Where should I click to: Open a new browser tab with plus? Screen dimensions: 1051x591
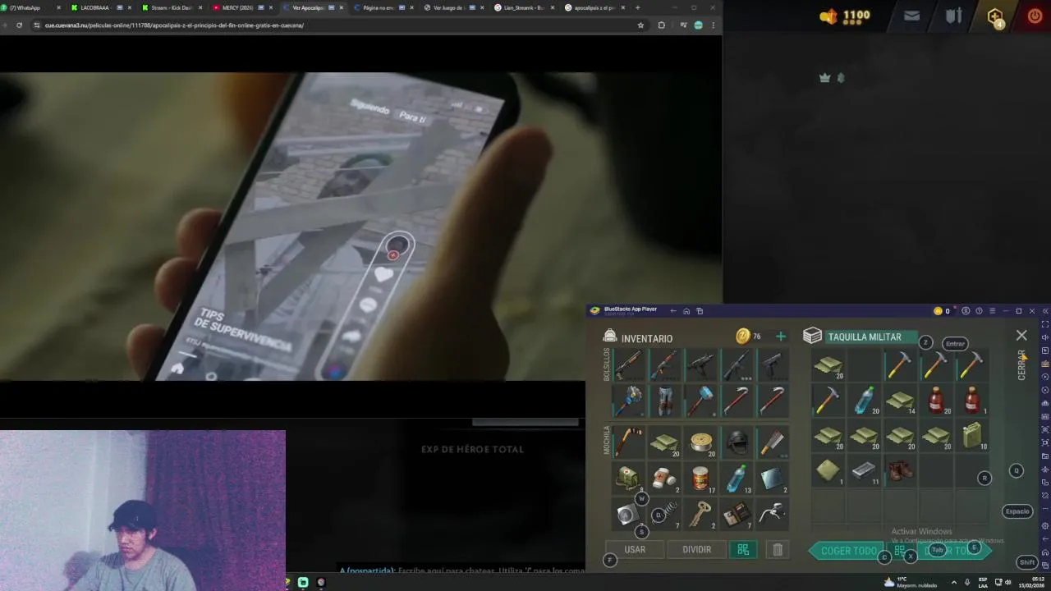click(638, 7)
